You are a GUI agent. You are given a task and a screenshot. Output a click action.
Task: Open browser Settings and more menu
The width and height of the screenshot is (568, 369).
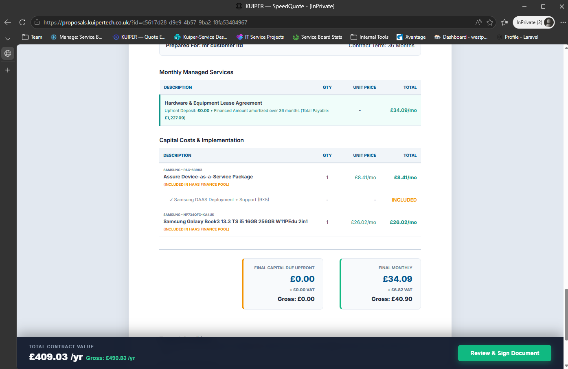(563, 22)
